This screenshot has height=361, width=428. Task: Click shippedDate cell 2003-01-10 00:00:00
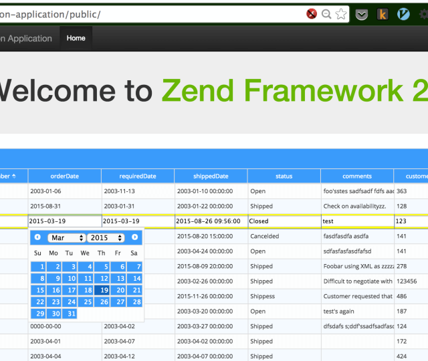211,191
